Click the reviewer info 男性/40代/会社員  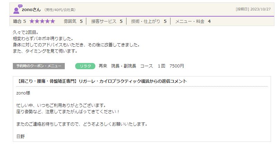(60, 10)
